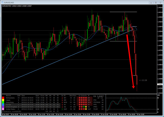164x117 pixels.
Task: Select the United Kingdom market row label
Action: point(11,107)
